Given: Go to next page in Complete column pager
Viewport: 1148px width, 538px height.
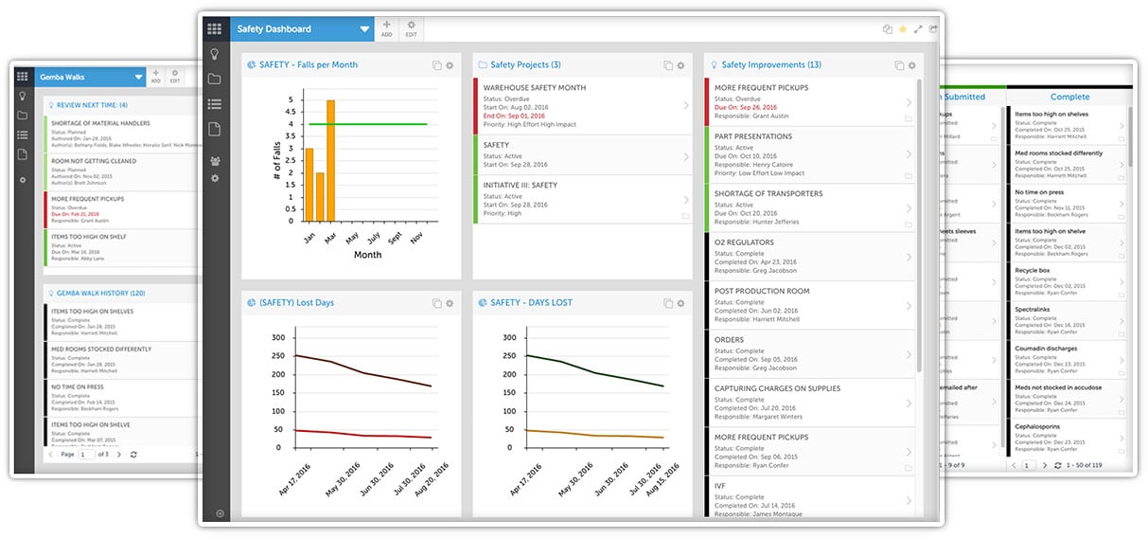Looking at the screenshot, I should pos(1044,465).
